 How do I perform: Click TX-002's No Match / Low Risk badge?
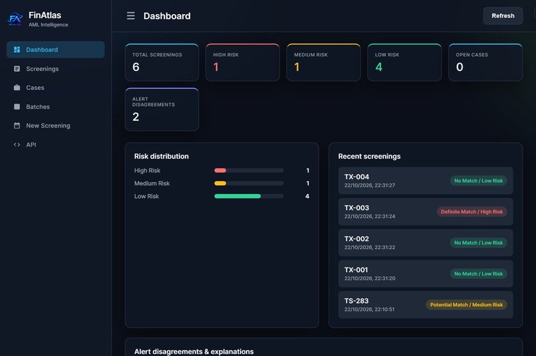click(x=479, y=243)
